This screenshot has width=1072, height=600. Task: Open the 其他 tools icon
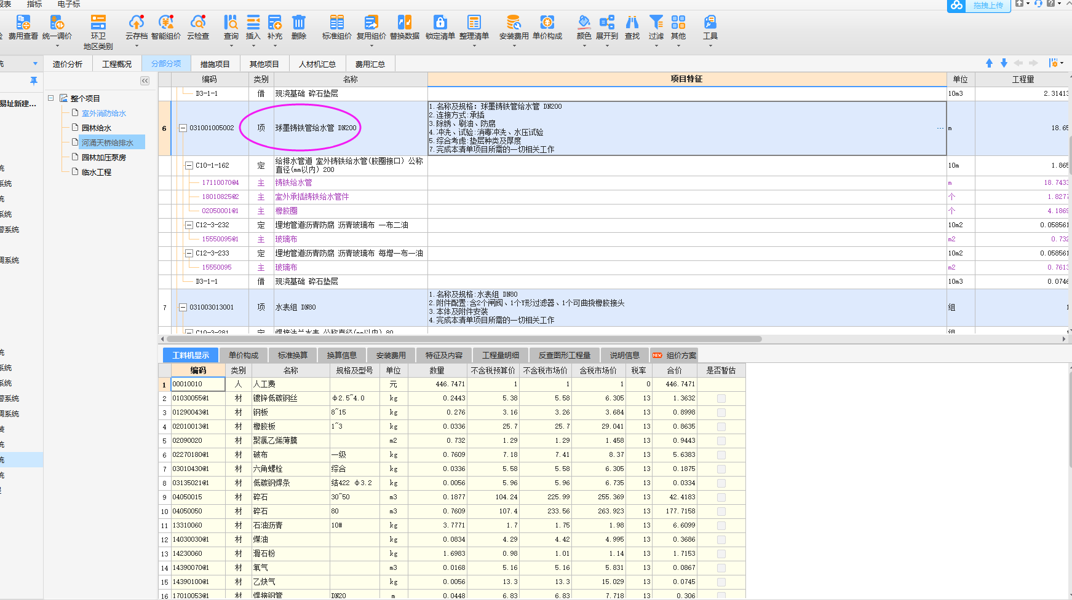(x=678, y=23)
